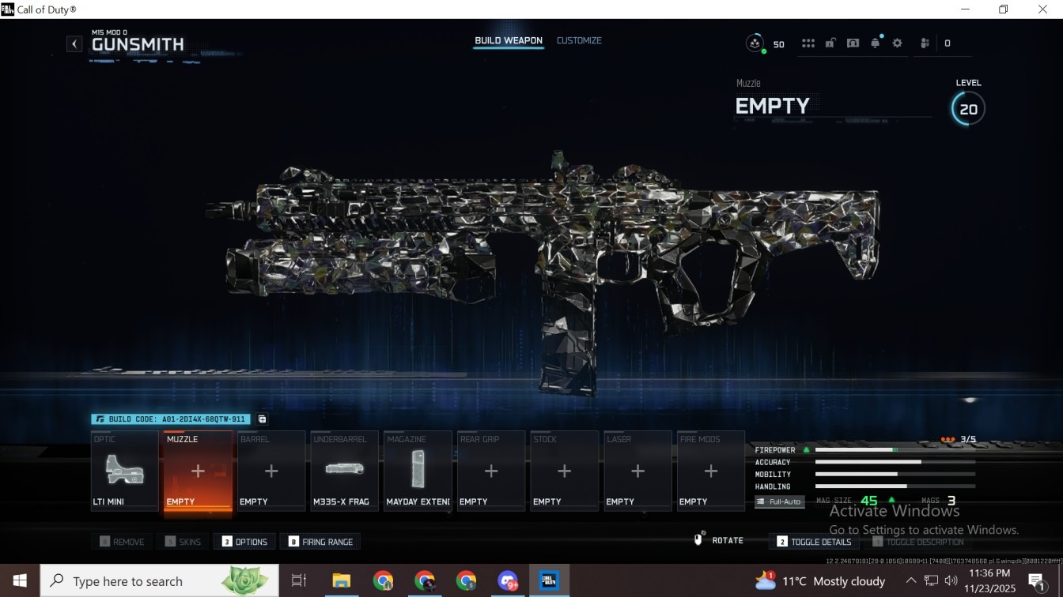Click the Build Code A01-2DI4X-68QTW-911 label
Screen dimensions: 1063x597
(x=170, y=419)
